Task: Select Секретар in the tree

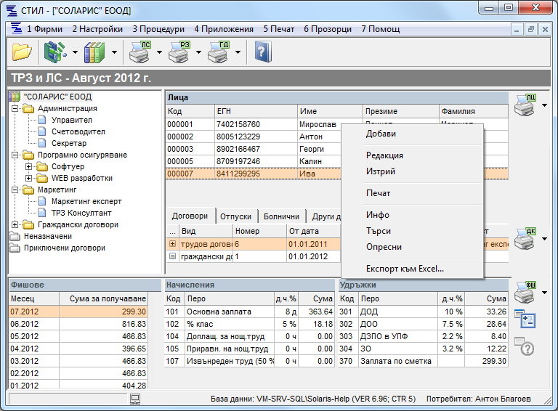Action: pos(69,143)
